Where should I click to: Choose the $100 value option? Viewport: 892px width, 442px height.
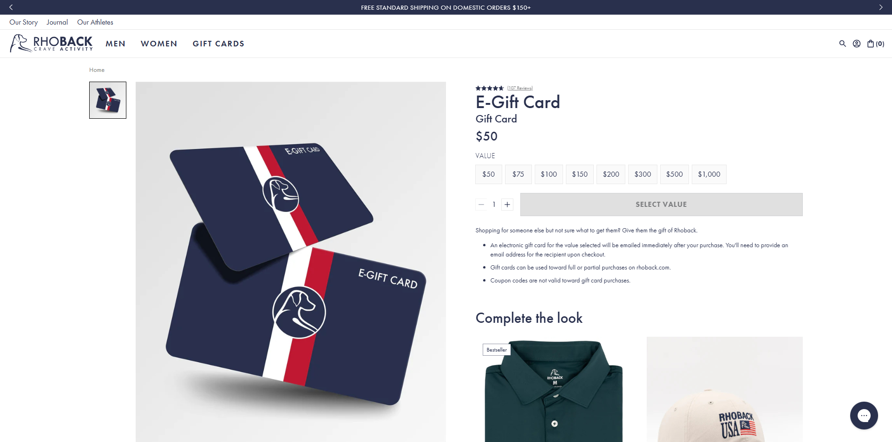click(x=549, y=174)
